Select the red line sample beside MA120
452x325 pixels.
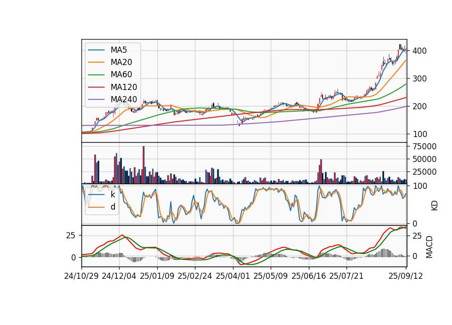pyautogui.click(x=96, y=87)
